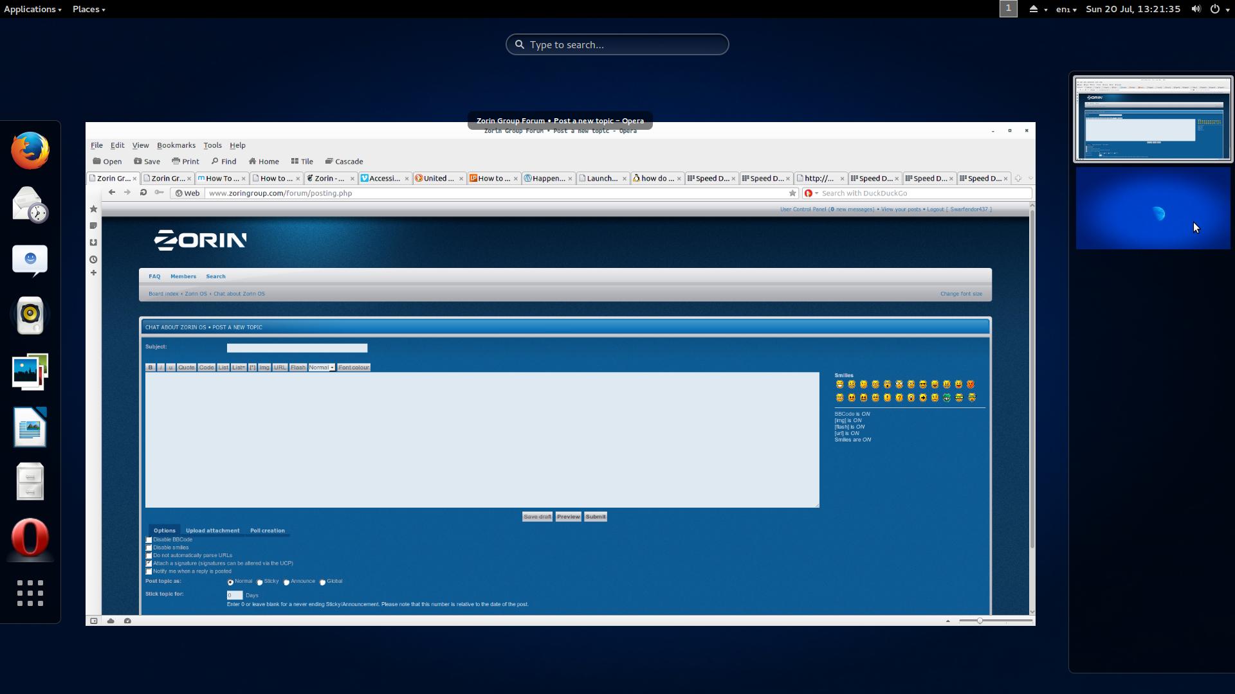The image size is (1235, 694).
Task: Select Normal post topic radio button
Action: pyautogui.click(x=231, y=582)
